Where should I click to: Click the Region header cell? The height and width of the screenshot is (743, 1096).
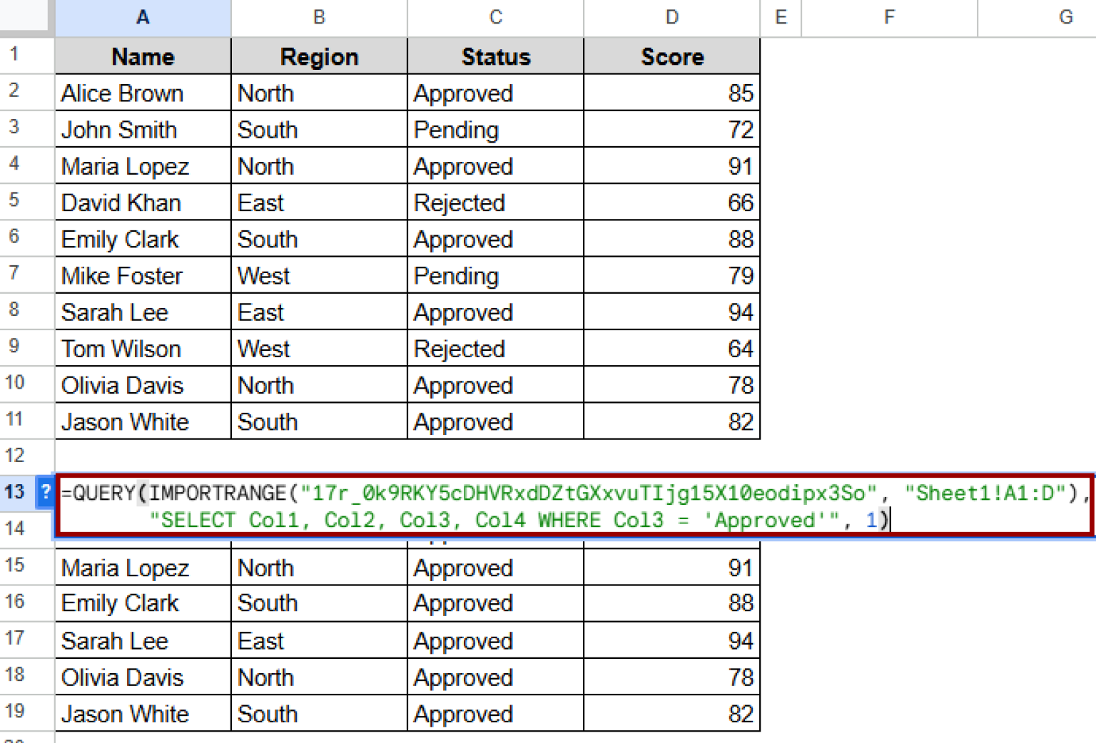pyautogui.click(x=319, y=56)
